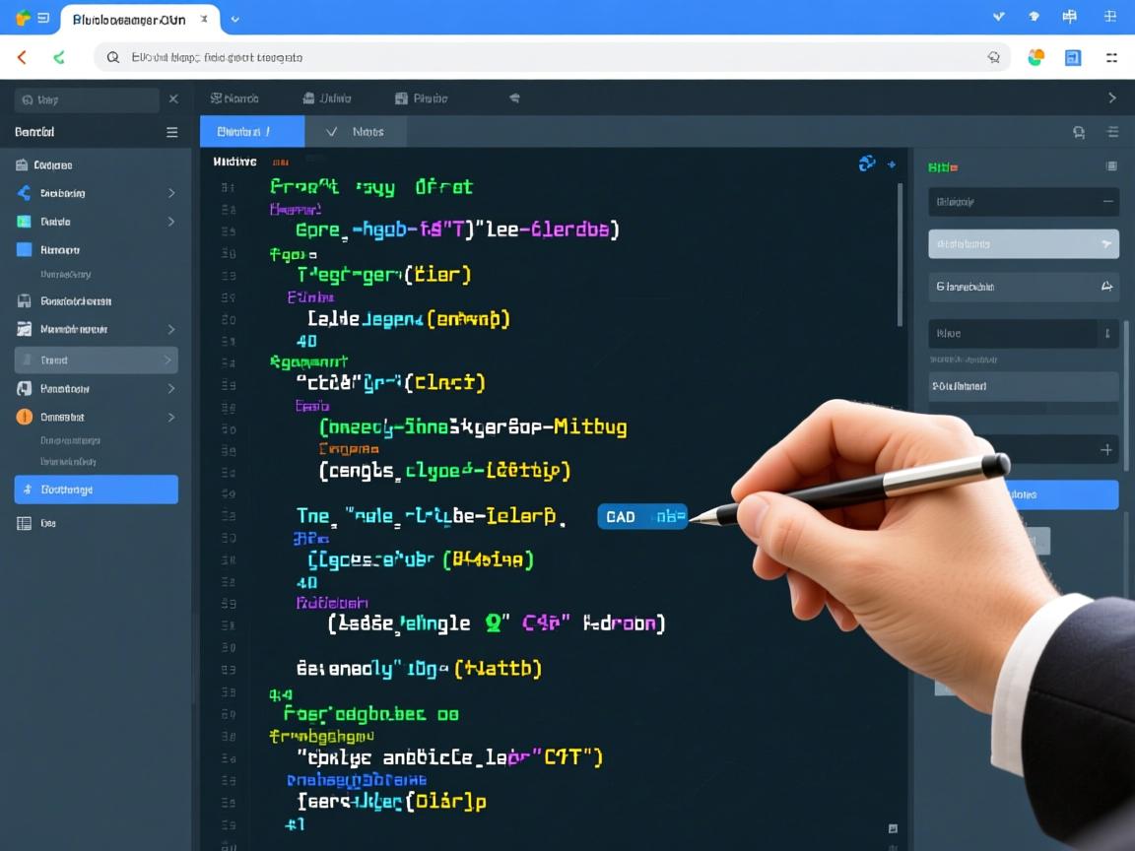Click the colorful round icon right of address bar
This screenshot has width=1135, height=851.
(x=1035, y=58)
